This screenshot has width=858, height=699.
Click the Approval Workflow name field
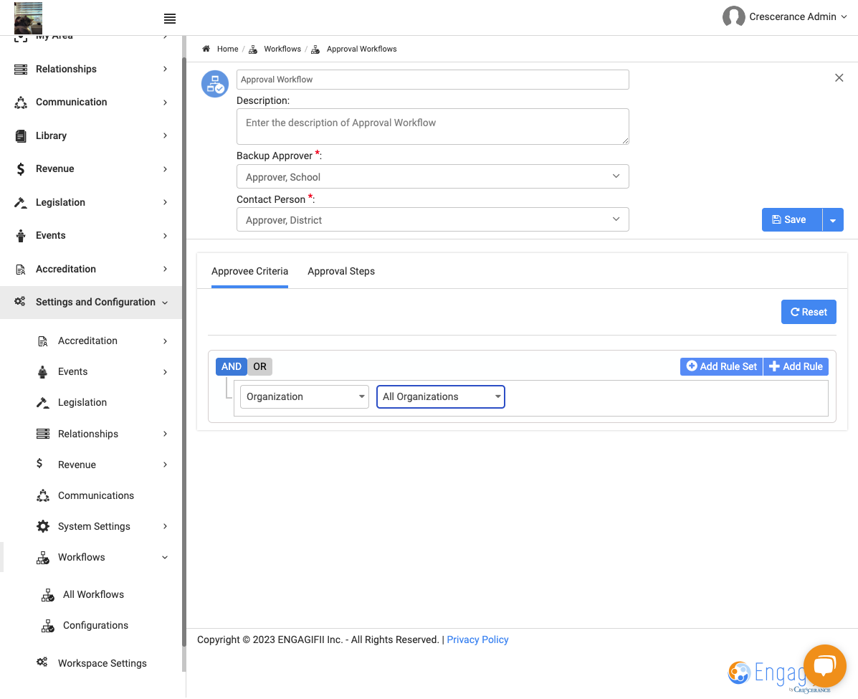click(x=432, y=80)
